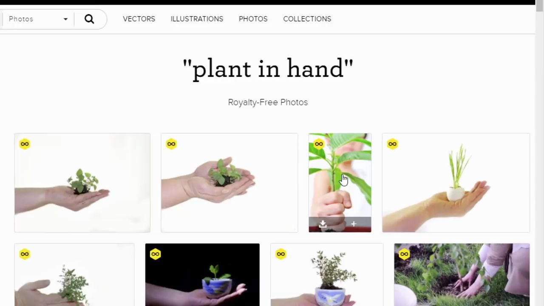The height and width of the screenshot is (306, 544).
Task: Open the photo of seedling in open palm
Action: click(x=82, y=183)
